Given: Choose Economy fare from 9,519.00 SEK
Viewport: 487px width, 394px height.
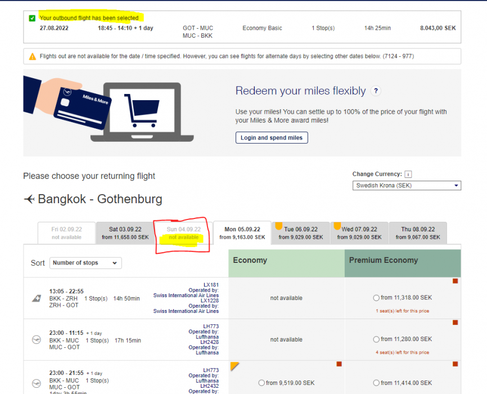Looking at the screenshot, I should pyautogui.click(x=261, y=383).
